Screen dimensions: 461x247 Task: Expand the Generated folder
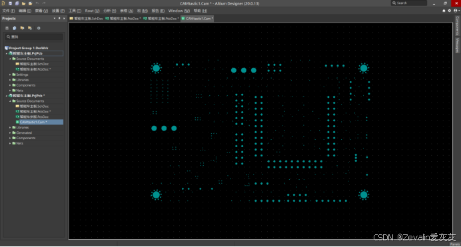click(10, 132)
